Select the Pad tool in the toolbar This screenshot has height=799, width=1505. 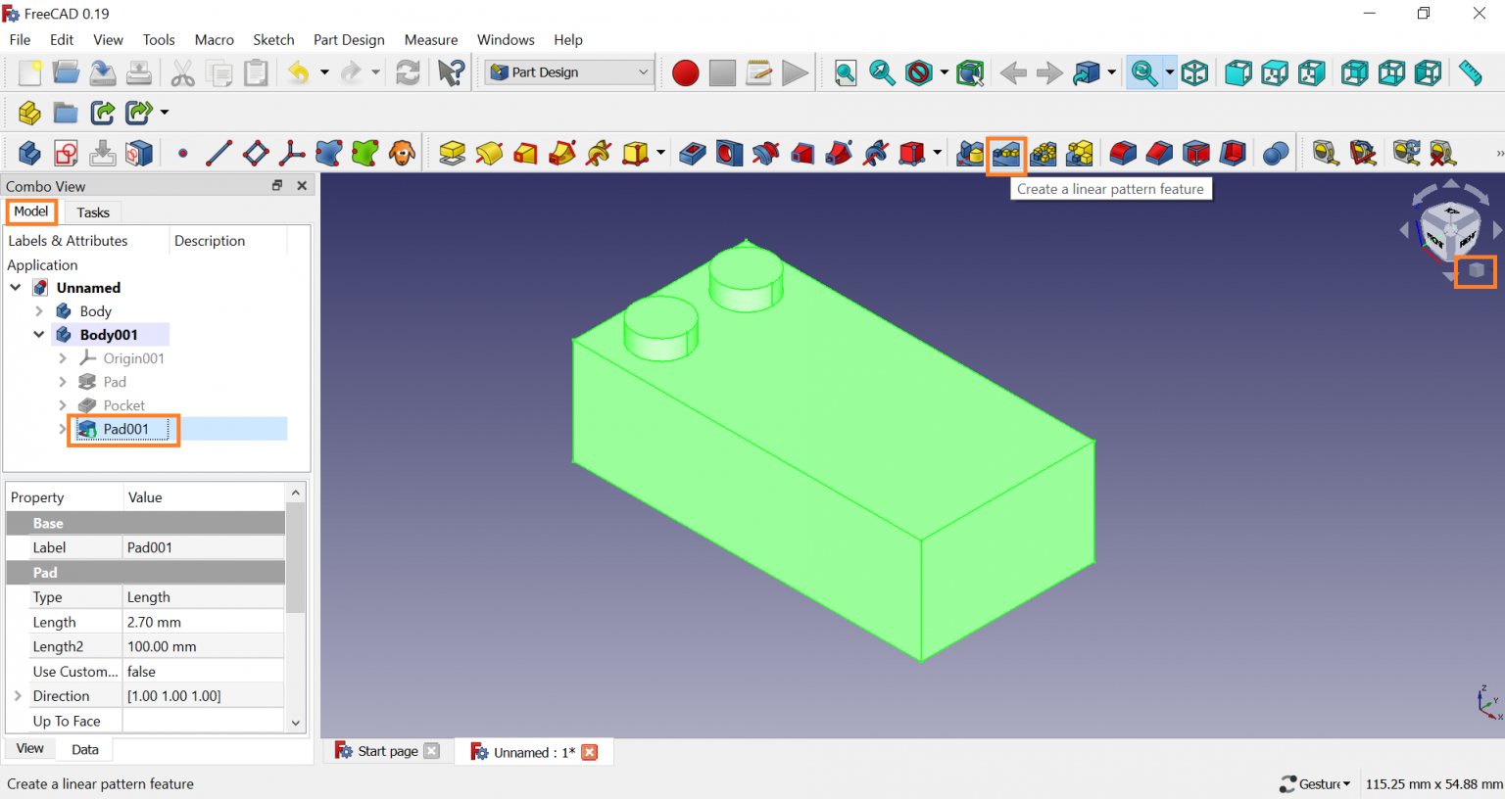(x=452, y=154)
